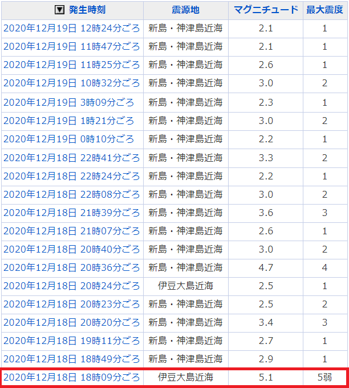Open 2020年12月18日 22時08分ごろ earthquake entry
Screen dimensions: 349x388
pyautogui.click(x=72, y=194)
